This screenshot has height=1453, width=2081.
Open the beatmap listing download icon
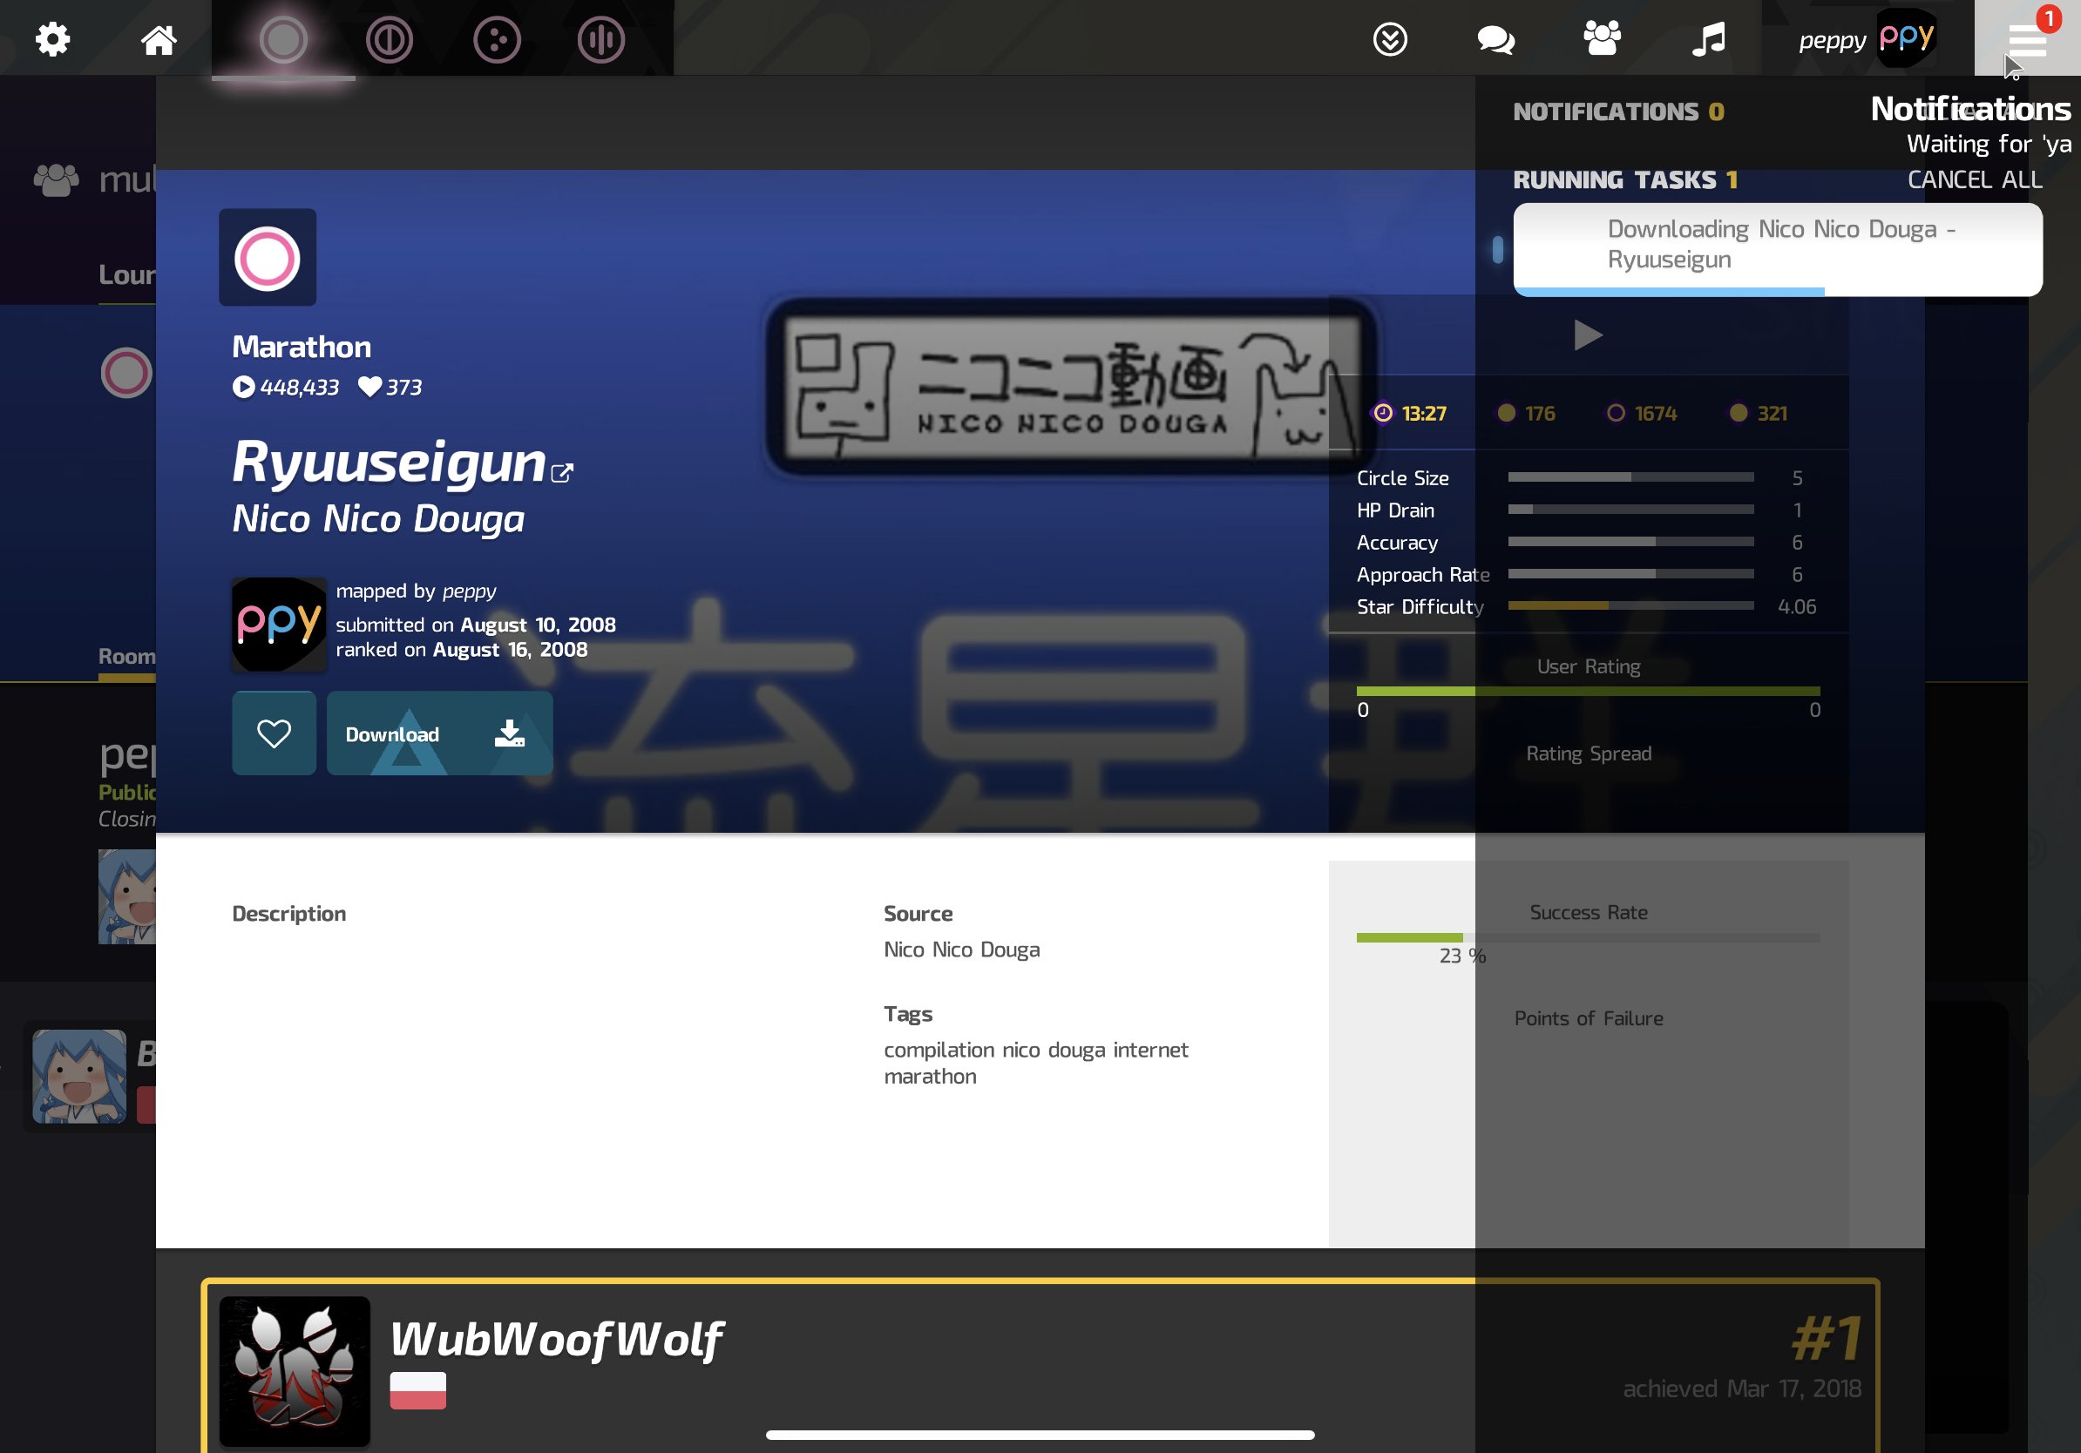1389,39
